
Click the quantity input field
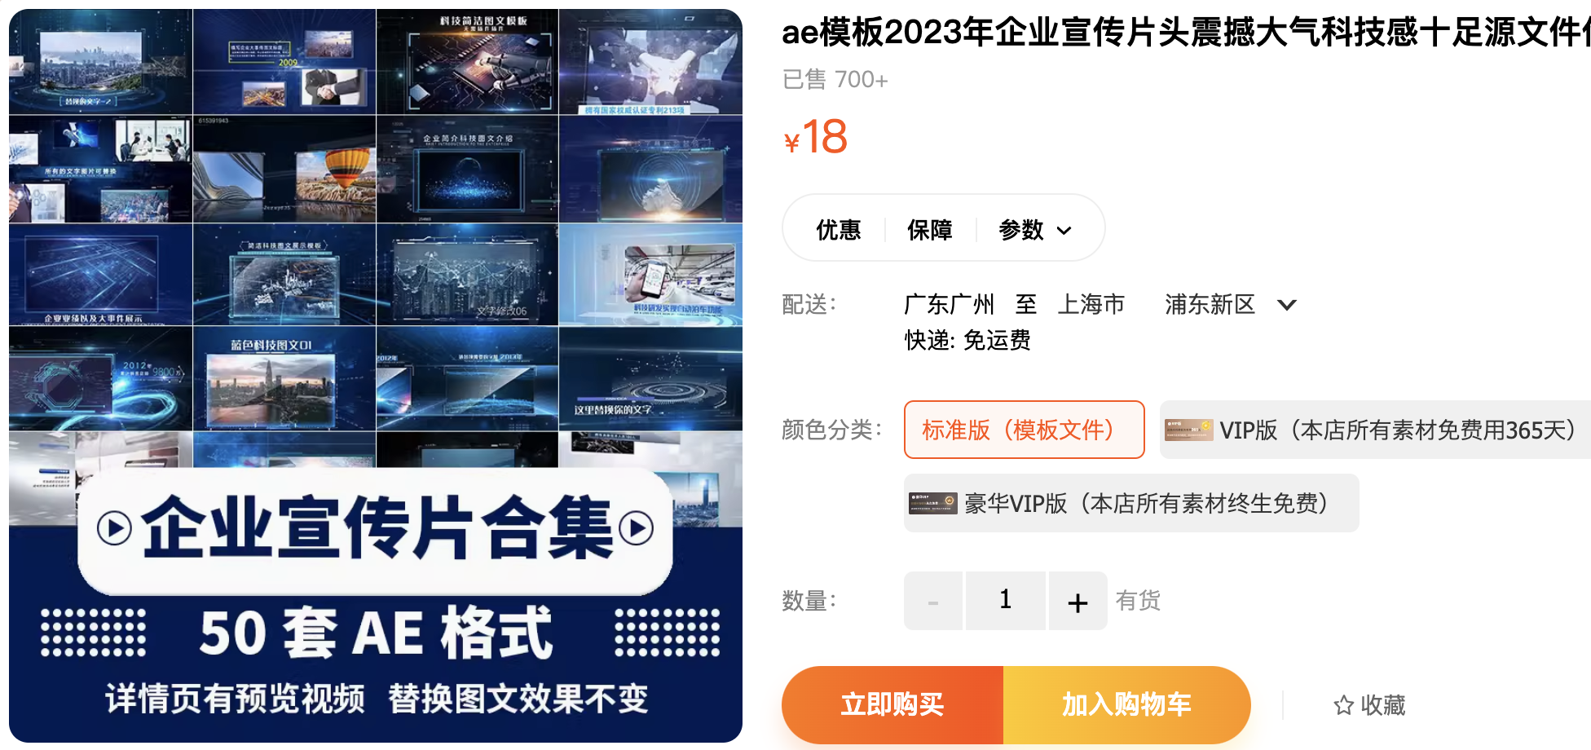coord(1005,601)
